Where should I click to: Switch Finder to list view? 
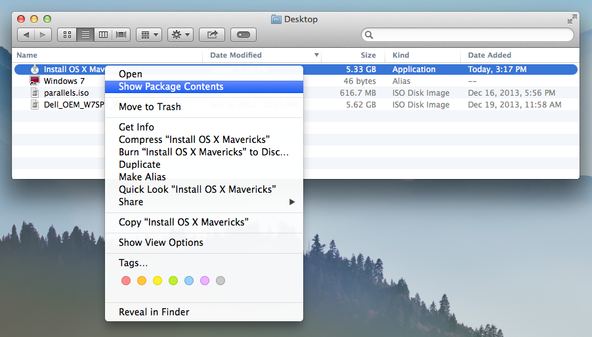(x=85, y=35)
